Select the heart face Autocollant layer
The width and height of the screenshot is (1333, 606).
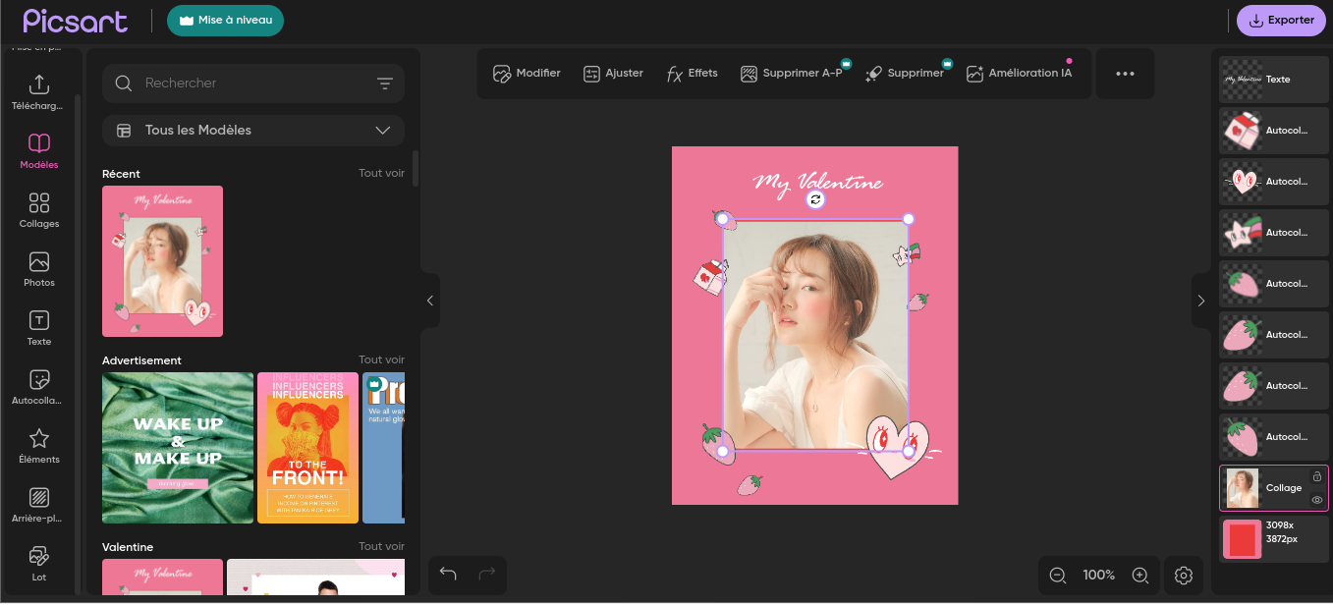click(x=1274, y=182)
